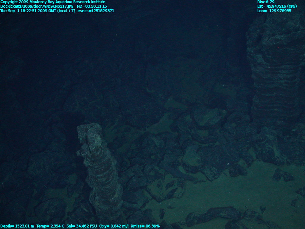
Task: Select the file path DocRicketts/2009/docr79/DSCN0217.JPG
Action: tap(37, 6)
